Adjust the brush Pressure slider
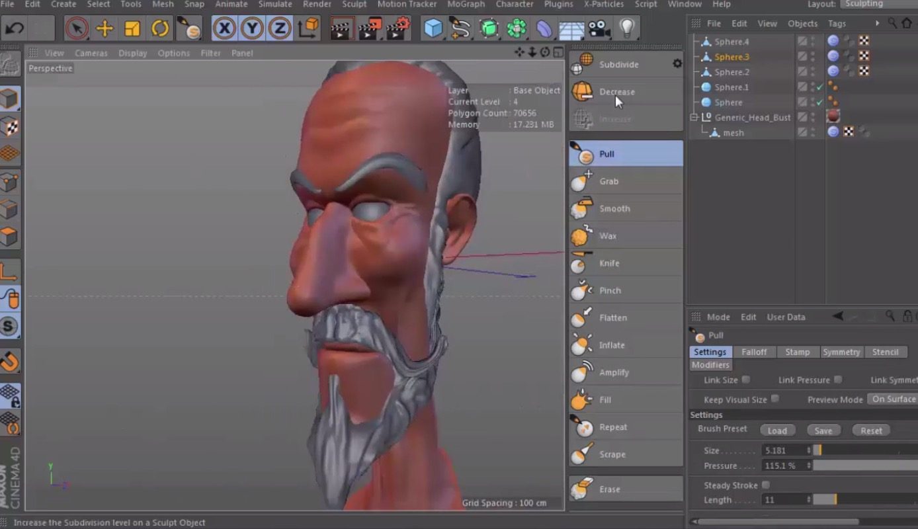This screenshot has width=918, height=529. click(x=866, y=466)
